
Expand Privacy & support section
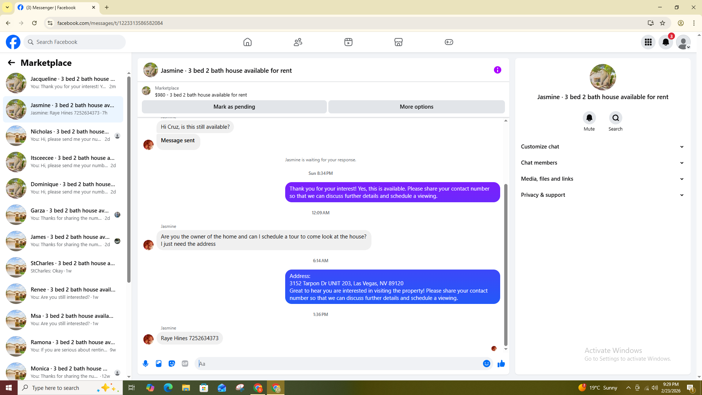602,195
